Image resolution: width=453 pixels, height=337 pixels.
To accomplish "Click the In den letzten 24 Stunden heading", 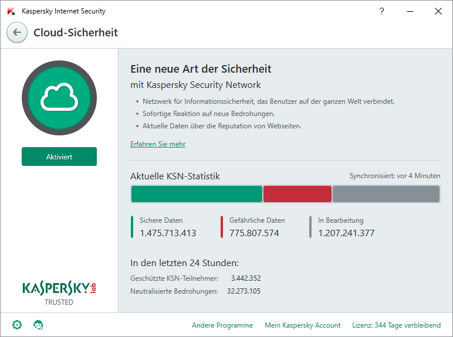I will (184, 263).
